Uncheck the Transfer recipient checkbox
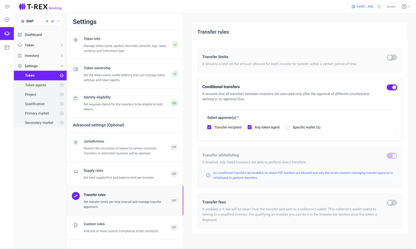 tap(209, 127)
